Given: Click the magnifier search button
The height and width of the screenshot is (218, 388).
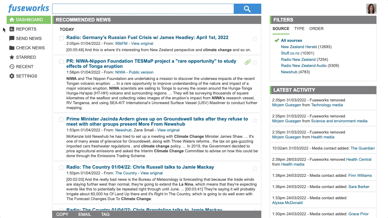Looking at the screenshot, I should 247,9.
